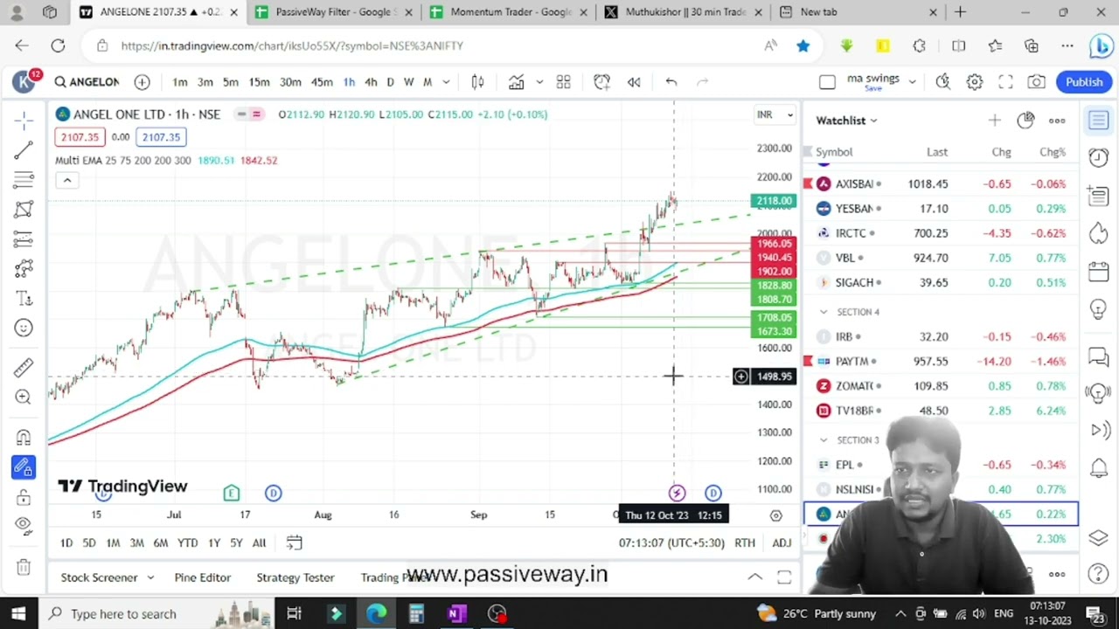Open the INR currency dropdown
The width and height of the screenshot is (1119, 629).
click(775, 114)
